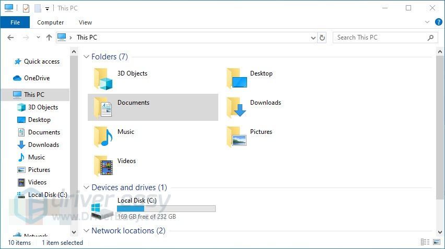
Task: Select the Pictures folder icon
Action: [x=237, y=137]
